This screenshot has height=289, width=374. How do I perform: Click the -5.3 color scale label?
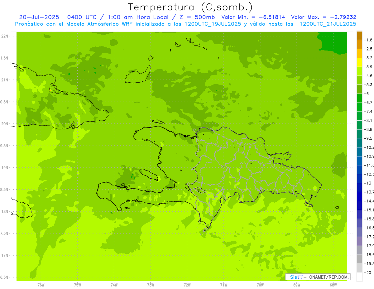pyautogui.click(x=368, y=84)
